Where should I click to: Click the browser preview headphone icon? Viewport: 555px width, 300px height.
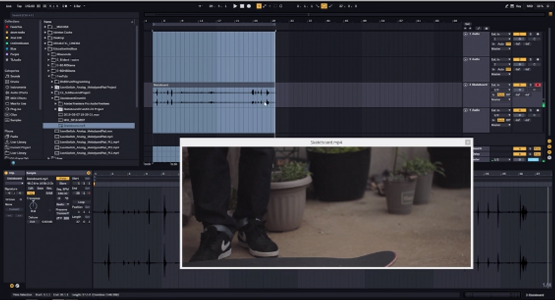pyautogui.click(x=13, y=163)
